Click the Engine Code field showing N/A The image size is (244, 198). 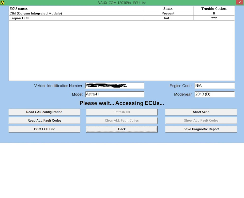coord(215,86)
